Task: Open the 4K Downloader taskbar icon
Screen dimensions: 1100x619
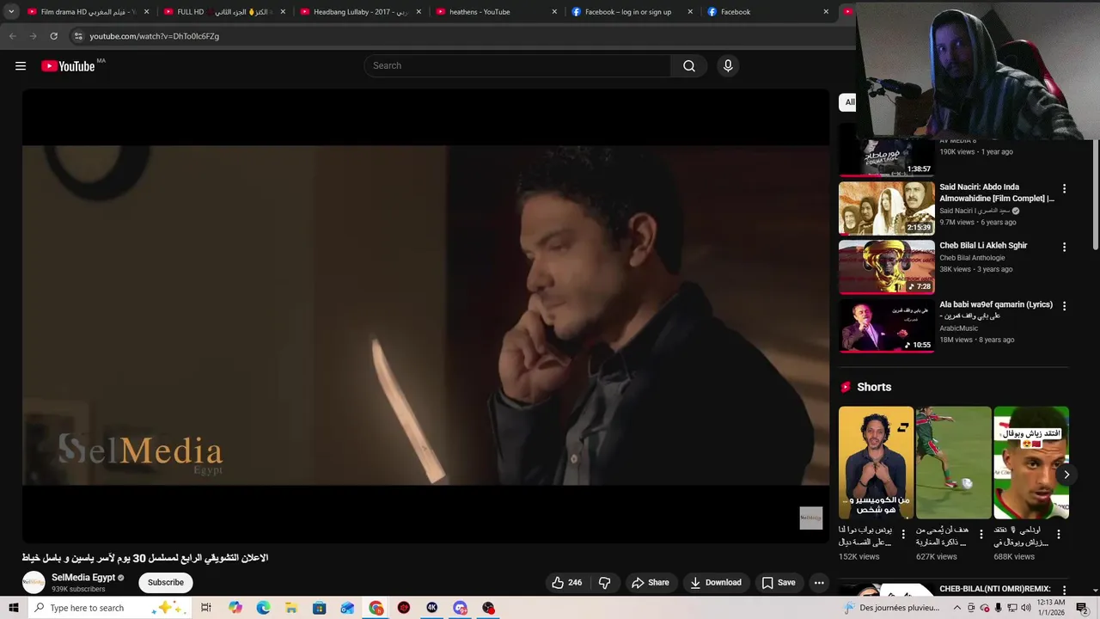Action: (x=432, y=608)
